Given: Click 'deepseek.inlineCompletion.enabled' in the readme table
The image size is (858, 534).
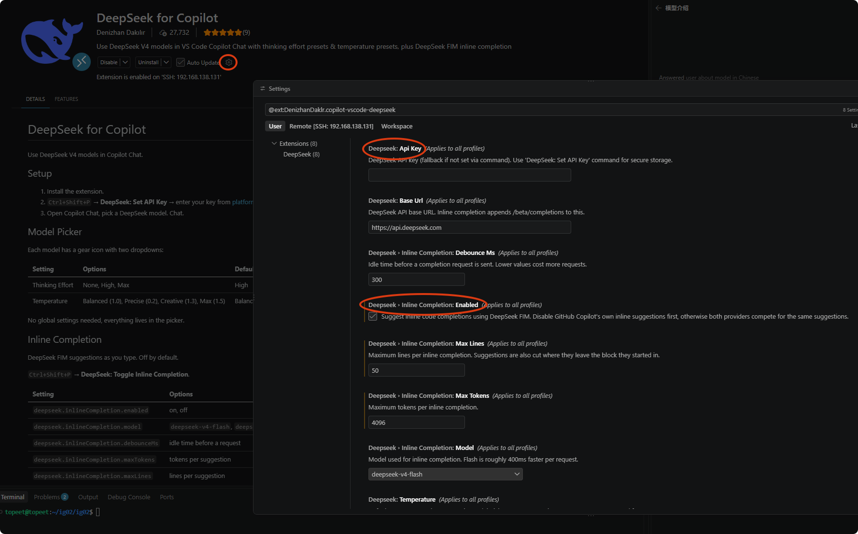Looking at the screenshot, I should click(x=91, y=410).
